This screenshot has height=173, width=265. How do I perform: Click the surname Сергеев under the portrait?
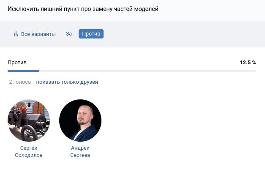click(80, 155)
